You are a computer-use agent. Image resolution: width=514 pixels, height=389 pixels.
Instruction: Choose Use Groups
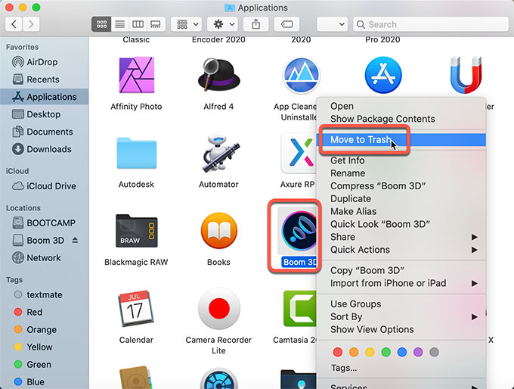click(x=403, y=304)
